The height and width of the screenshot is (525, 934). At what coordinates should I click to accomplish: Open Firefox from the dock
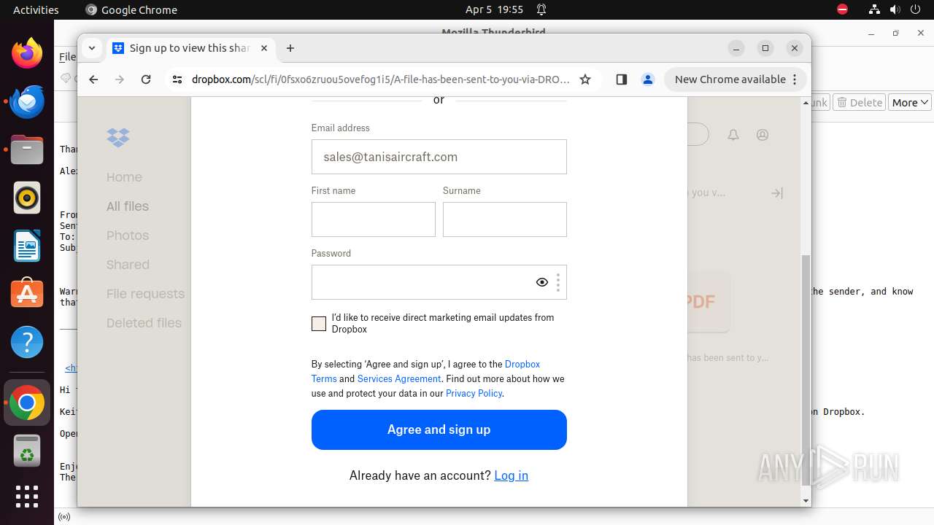point(27,53)
